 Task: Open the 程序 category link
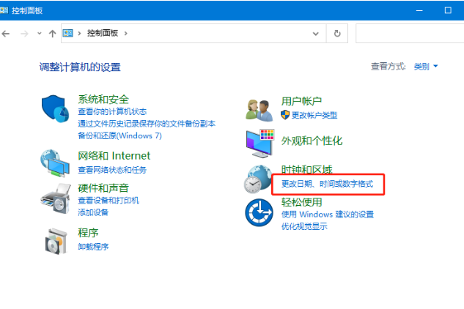pyautogui.click(x=88, y=233)
